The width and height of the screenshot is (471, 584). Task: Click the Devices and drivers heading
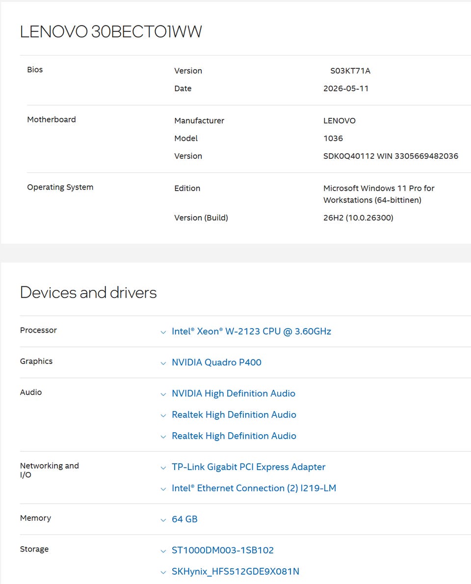(88, 292)
